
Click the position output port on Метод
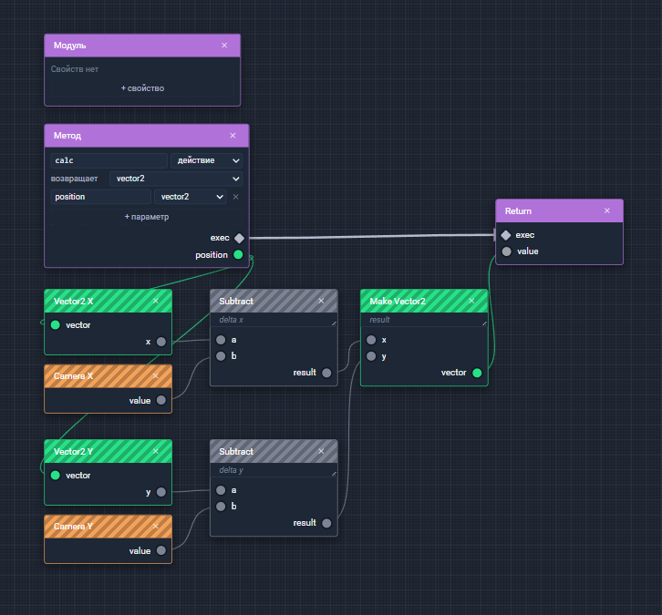(238, 254)
